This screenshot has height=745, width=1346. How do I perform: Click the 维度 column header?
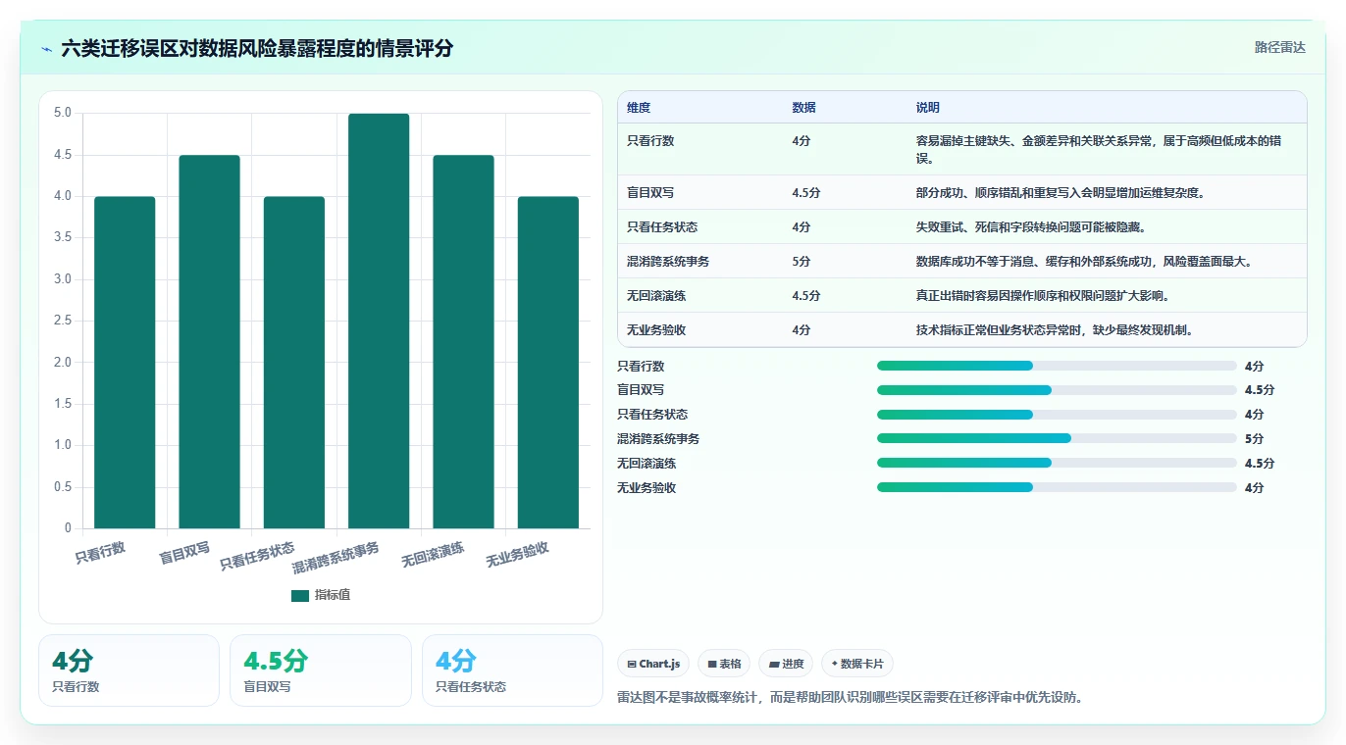pos(639,108)
